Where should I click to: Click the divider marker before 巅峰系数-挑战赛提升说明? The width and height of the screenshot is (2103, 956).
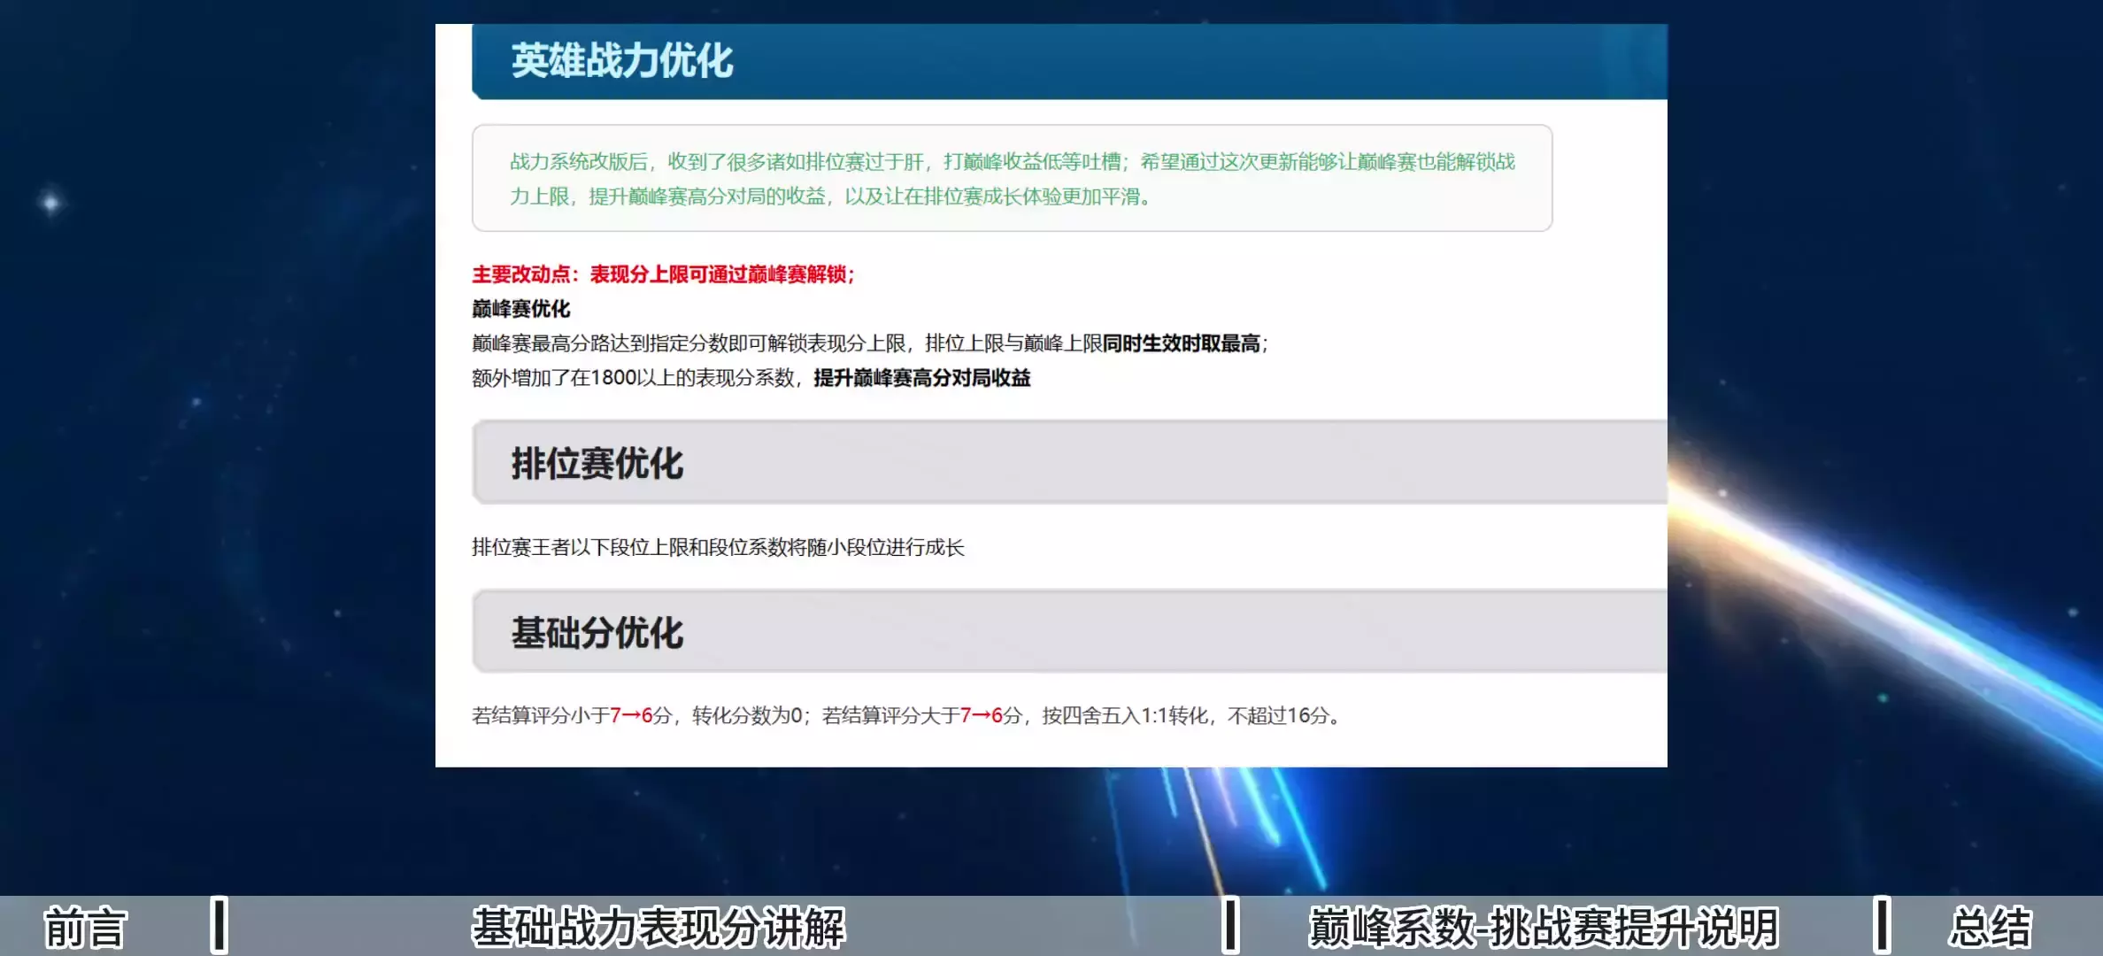[x=1230, y=926]
